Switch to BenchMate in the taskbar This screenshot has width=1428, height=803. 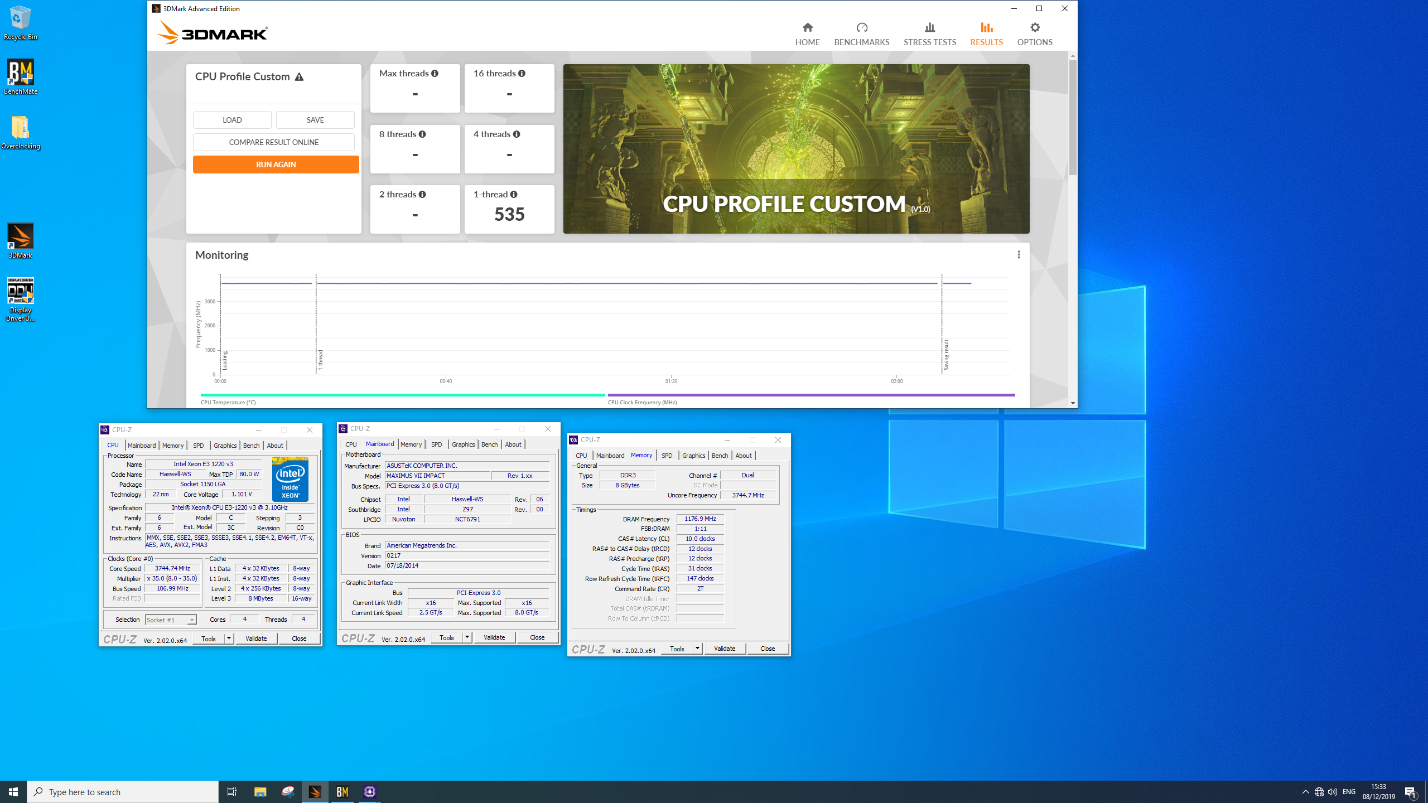click(342, 792)
